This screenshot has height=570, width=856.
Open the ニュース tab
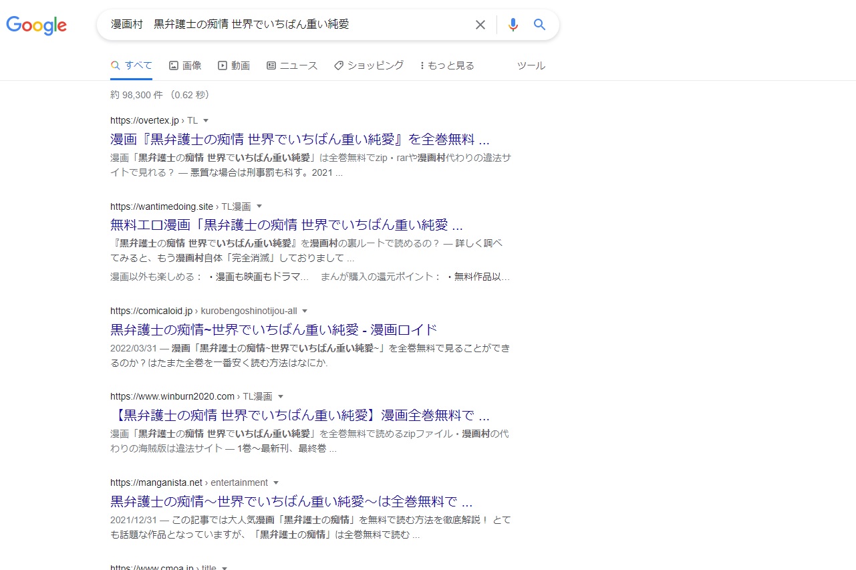click(292, 65)
